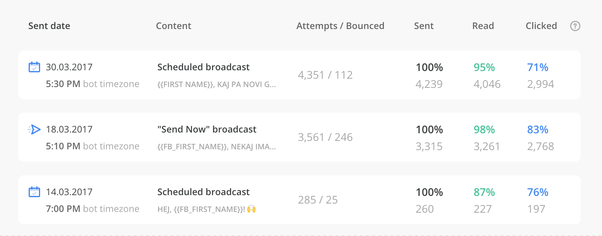Click the 83% clicked rate value
Image resolution: width=602 pixels, height=236 pixels.
coord(537,130)
